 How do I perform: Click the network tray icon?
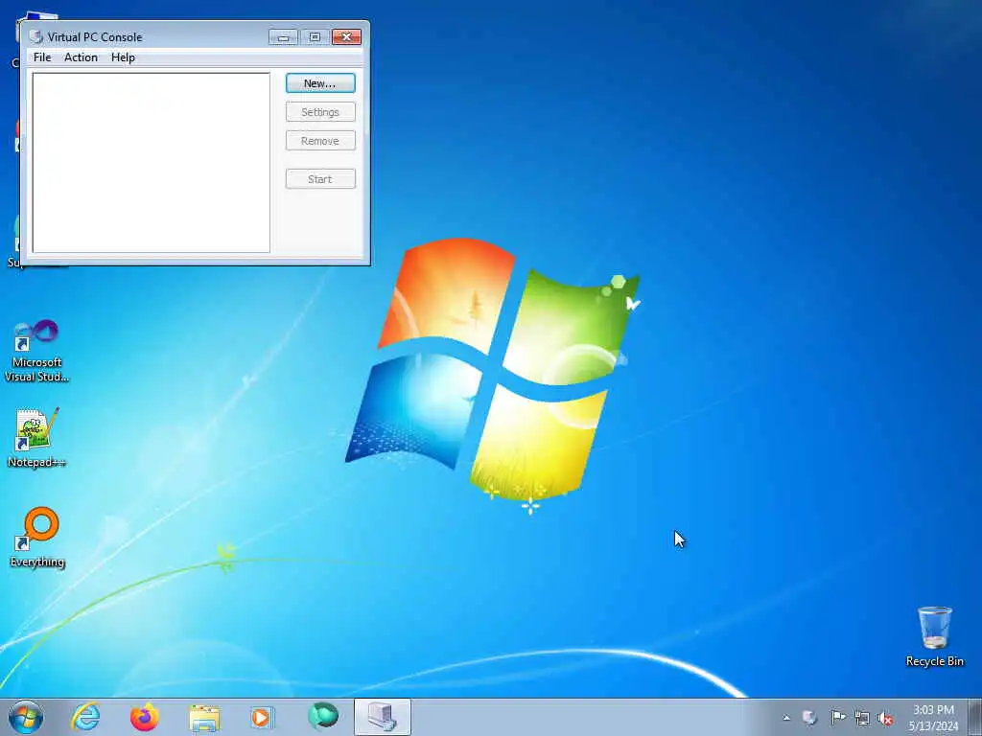862,718
